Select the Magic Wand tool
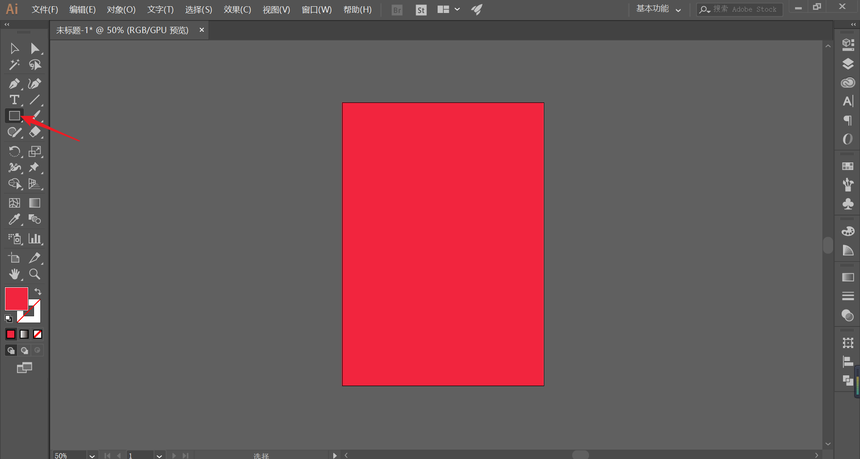This screenshot has width=860, height=459. click(x=14, y=65)
